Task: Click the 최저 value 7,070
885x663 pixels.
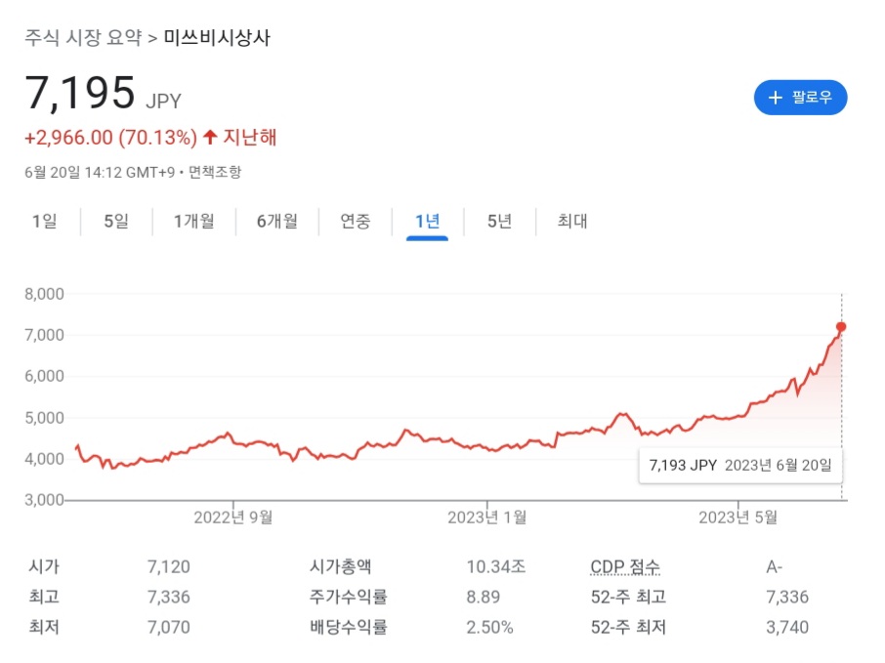Action: 169,628
